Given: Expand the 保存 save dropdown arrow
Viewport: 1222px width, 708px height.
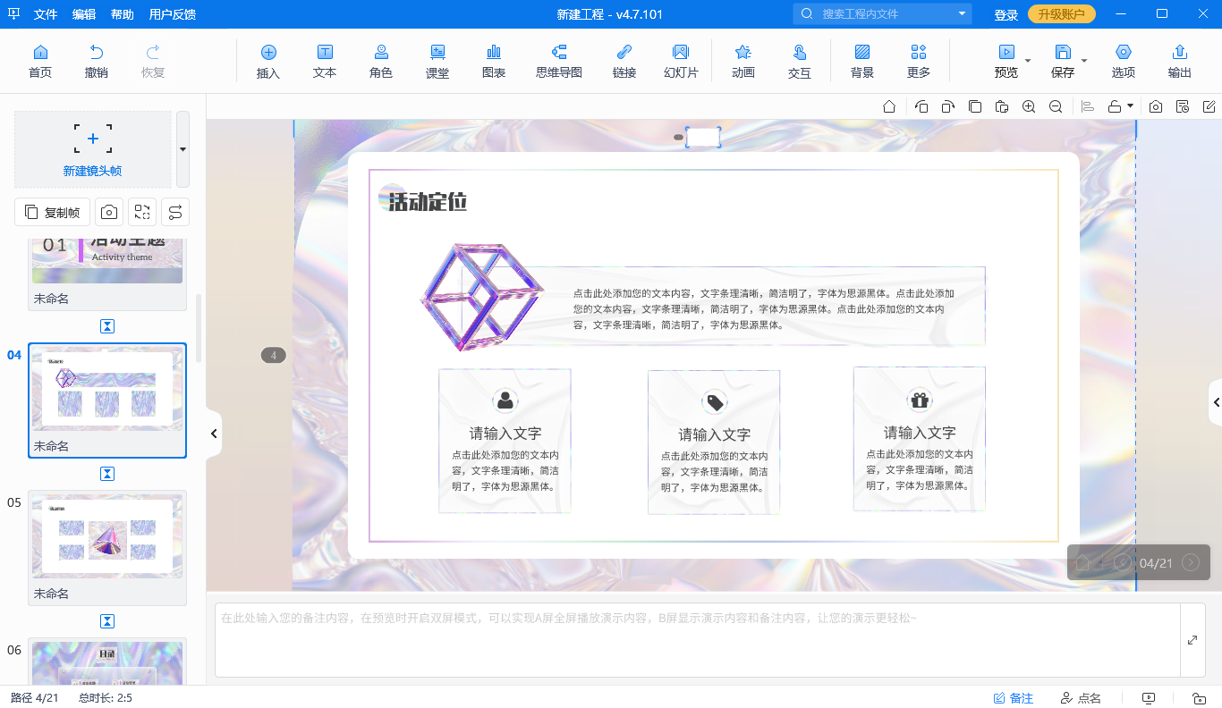Looking at the screenshot, I should (x=1084, y=61).
